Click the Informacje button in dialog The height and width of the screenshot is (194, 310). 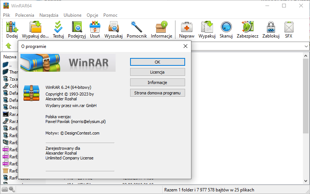tap(157, 83)
